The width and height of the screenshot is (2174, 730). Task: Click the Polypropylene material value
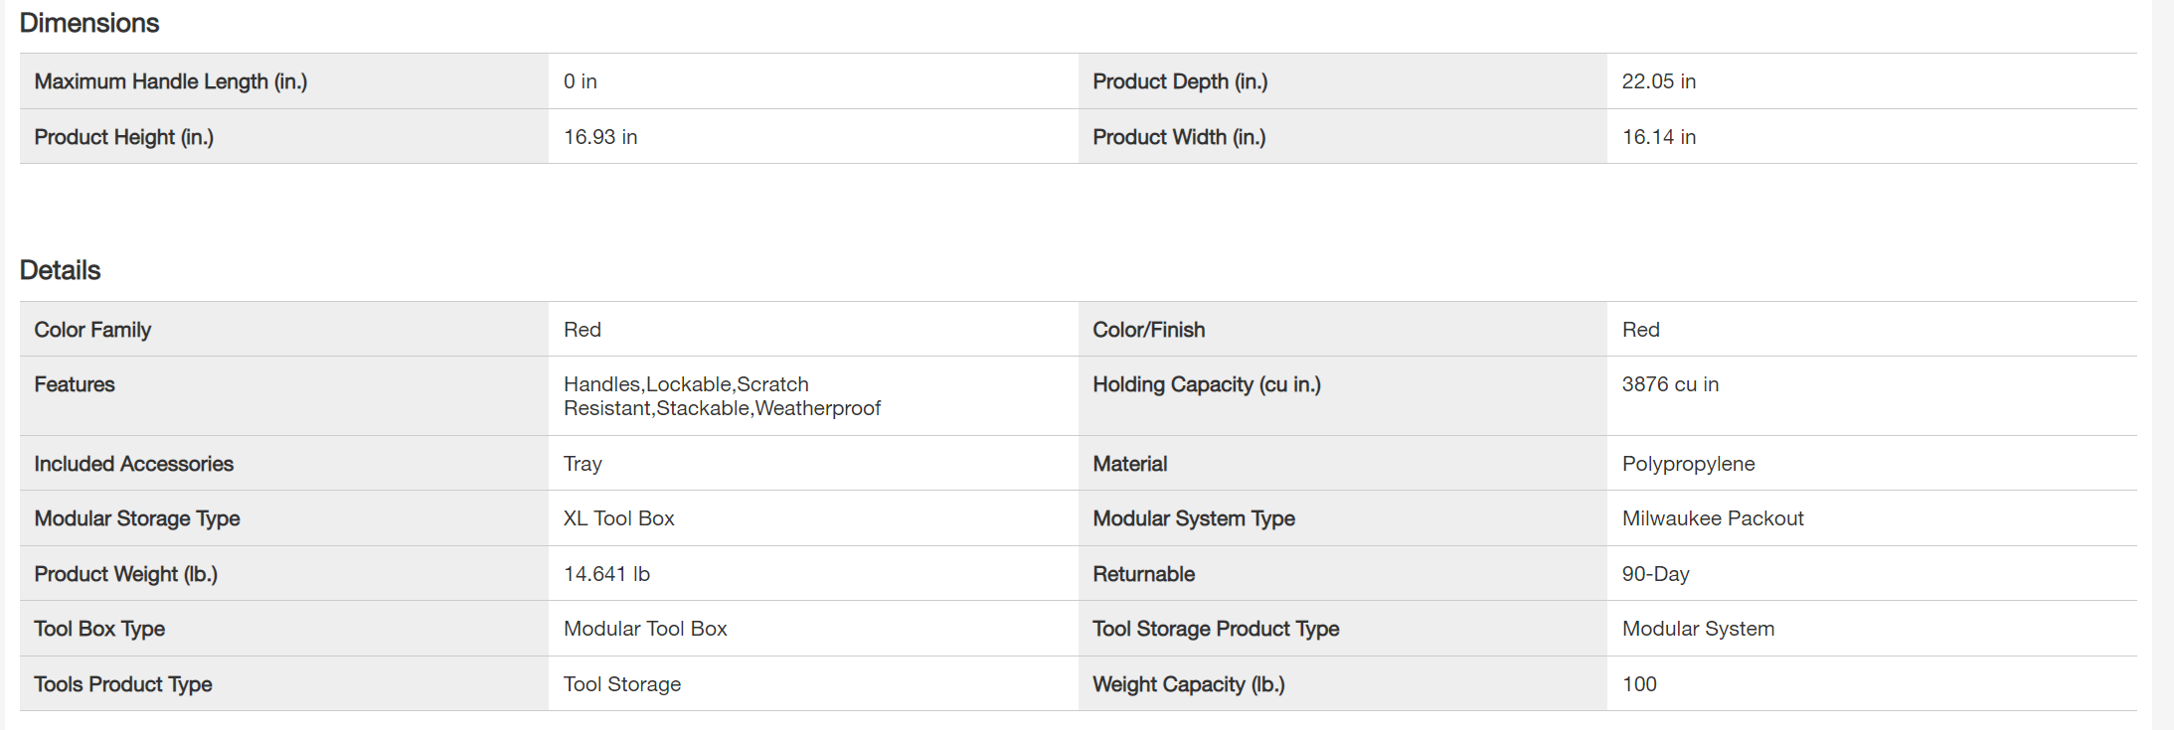pyautogui.click(x=1688, y=464)
